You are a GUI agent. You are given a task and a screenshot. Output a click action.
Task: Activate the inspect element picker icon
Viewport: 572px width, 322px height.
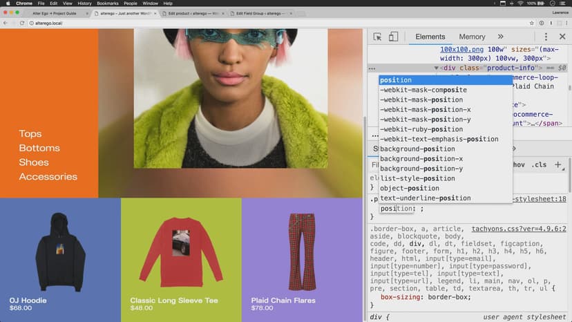(x=377, y=37)
